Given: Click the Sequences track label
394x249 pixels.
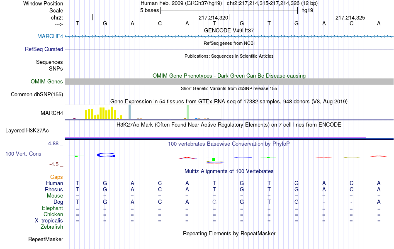Looking at the screenshot, I should pos(49,62).
